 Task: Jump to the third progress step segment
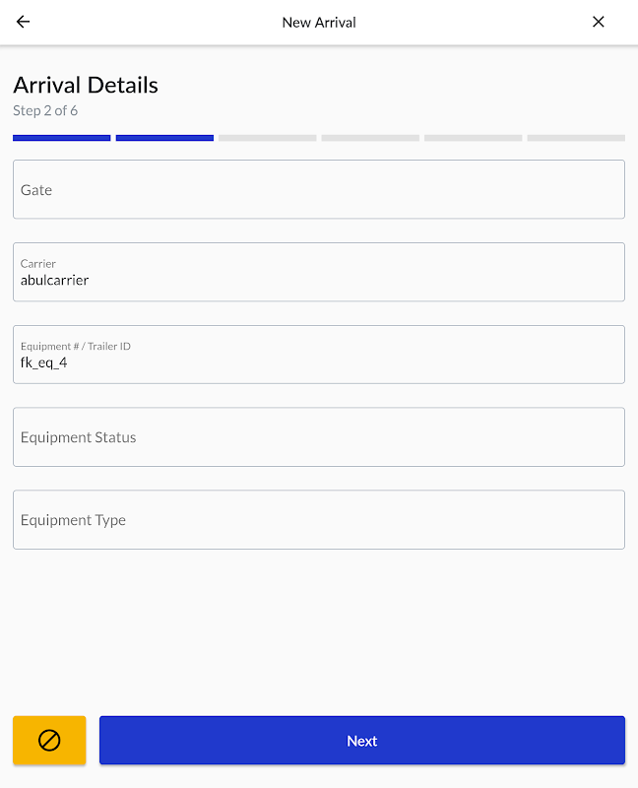(x=267, y=138)
